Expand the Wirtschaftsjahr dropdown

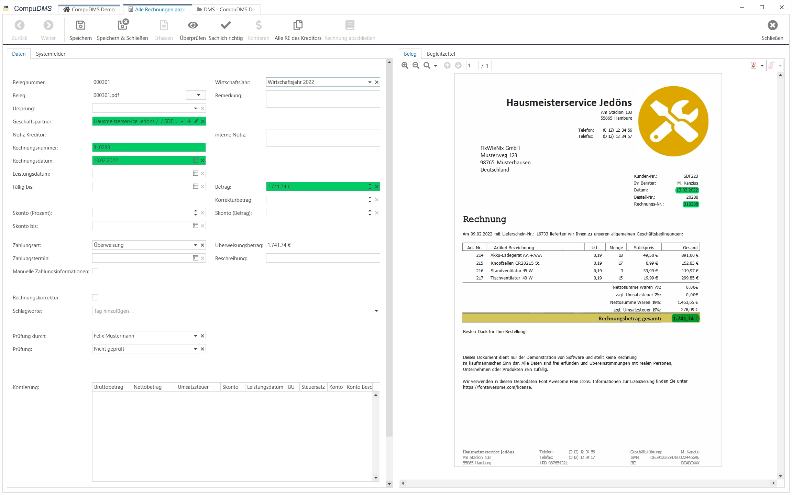tap(370, 82)
